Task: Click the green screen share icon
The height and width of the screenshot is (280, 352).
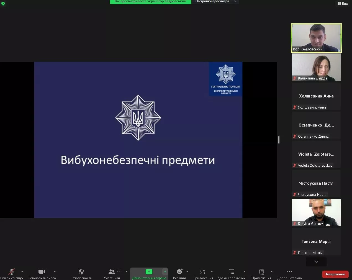Action: tap(149, 272)
